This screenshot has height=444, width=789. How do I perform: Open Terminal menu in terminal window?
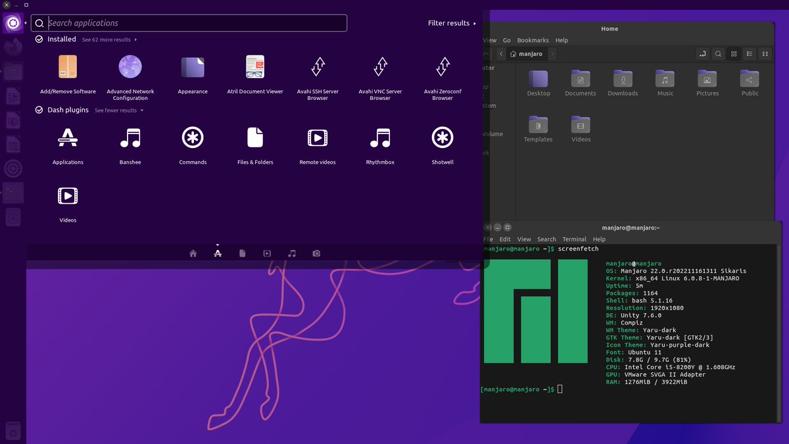[574, 239]
